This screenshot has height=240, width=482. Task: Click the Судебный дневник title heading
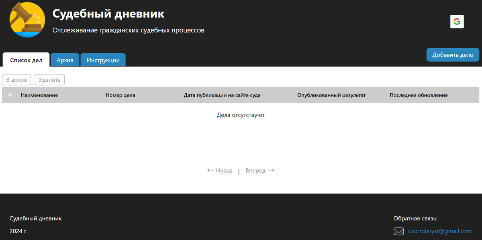tap(108, 14)
